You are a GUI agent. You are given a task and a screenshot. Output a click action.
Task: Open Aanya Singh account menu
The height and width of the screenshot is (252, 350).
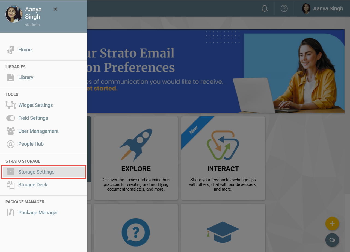pos(323,9)
